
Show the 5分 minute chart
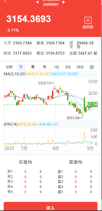click(x=68, y=67)
